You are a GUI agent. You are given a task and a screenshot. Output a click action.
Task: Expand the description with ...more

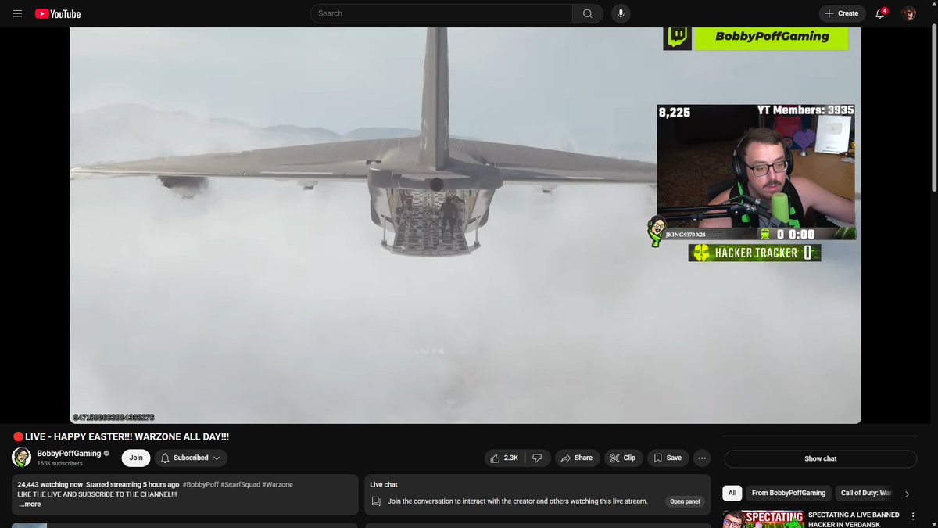[29, 504]
